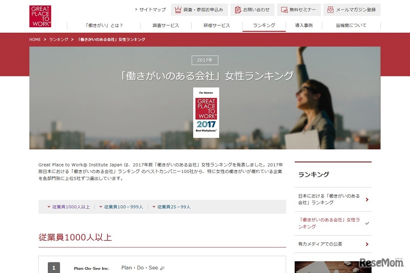Open the Plan・Do・See company link

(140, 268)
